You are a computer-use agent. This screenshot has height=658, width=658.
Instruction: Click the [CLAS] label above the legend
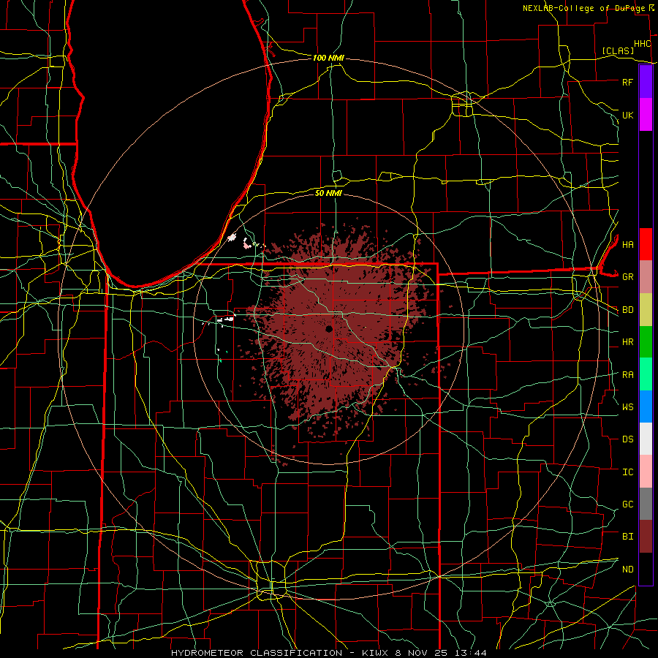coord(618,51)
